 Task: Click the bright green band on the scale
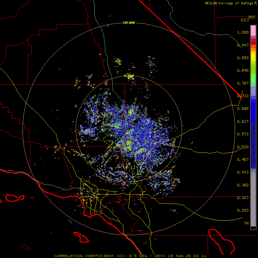pyautogui.click(x=253, y=78)
